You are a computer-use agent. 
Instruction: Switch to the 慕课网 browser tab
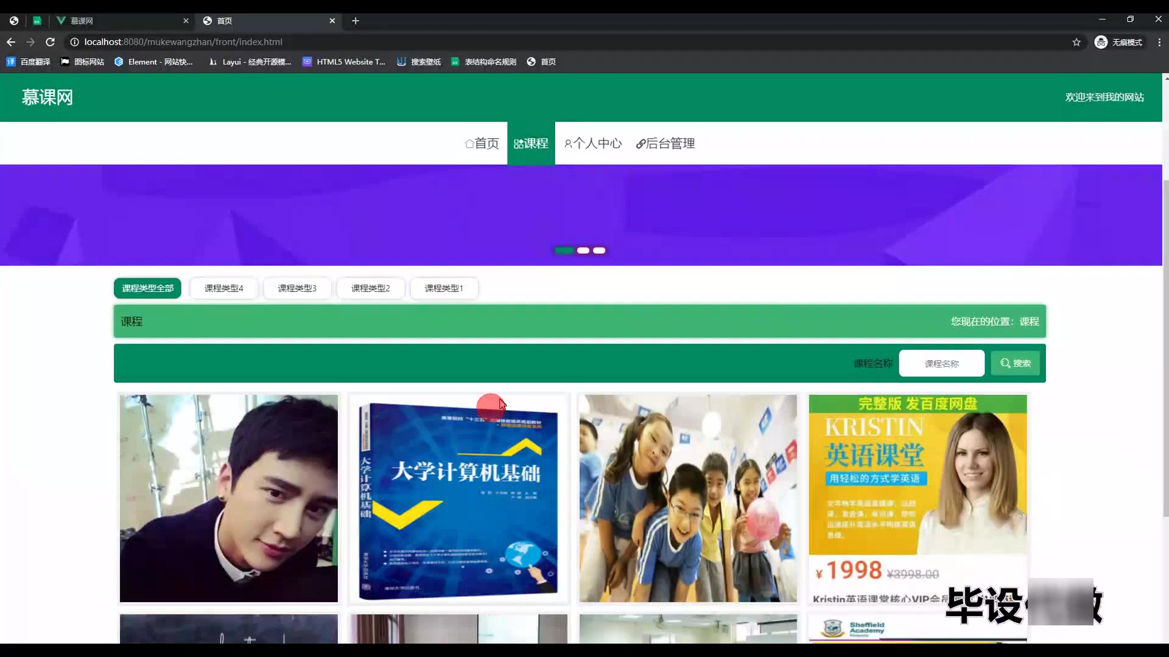click(122, 21)
